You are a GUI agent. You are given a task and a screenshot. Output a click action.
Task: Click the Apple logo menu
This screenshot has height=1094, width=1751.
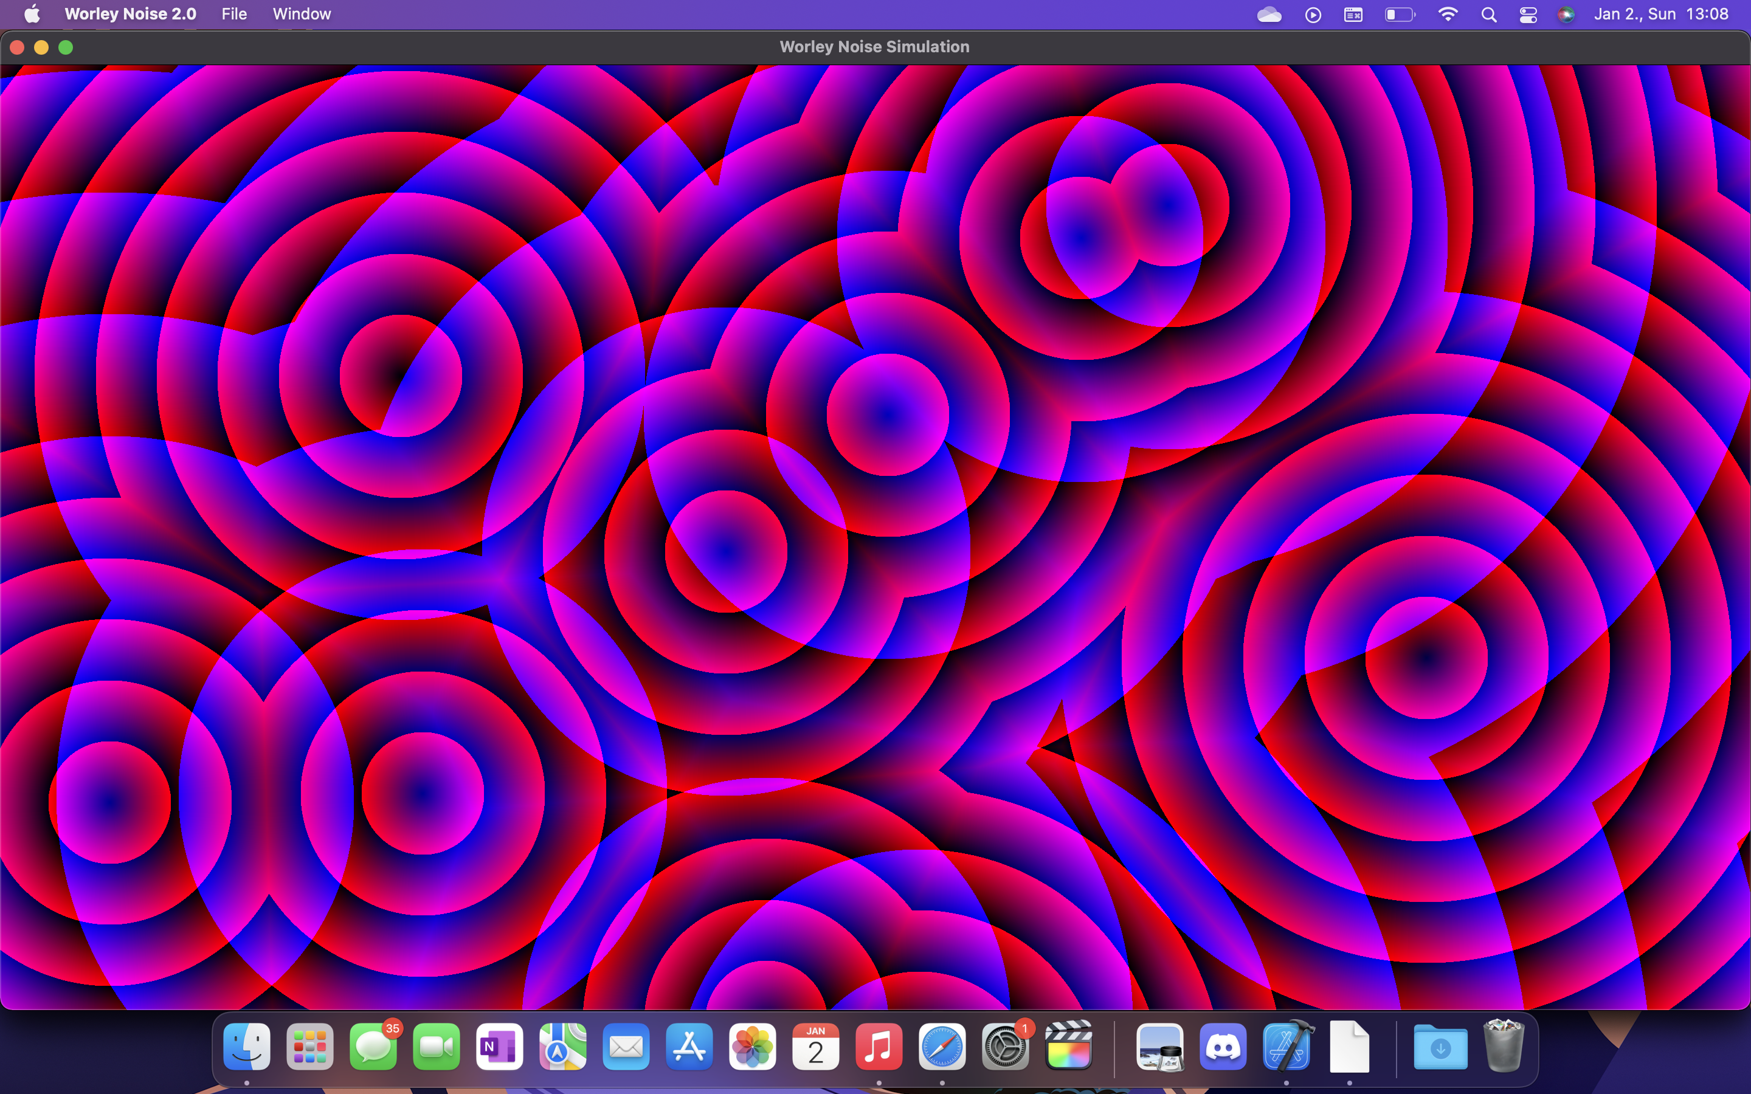pos(32,14)
